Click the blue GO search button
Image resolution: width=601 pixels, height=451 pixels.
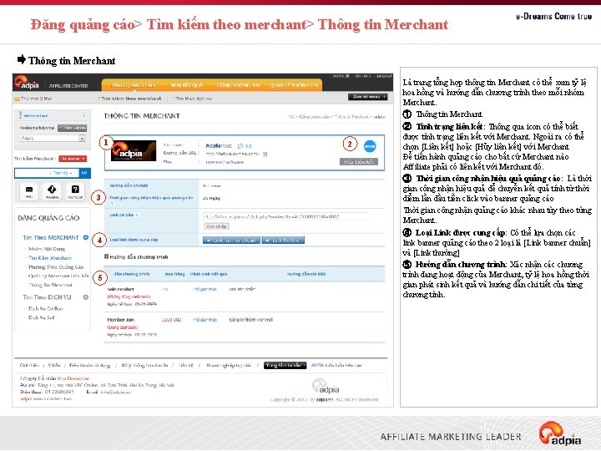[84, 173]
